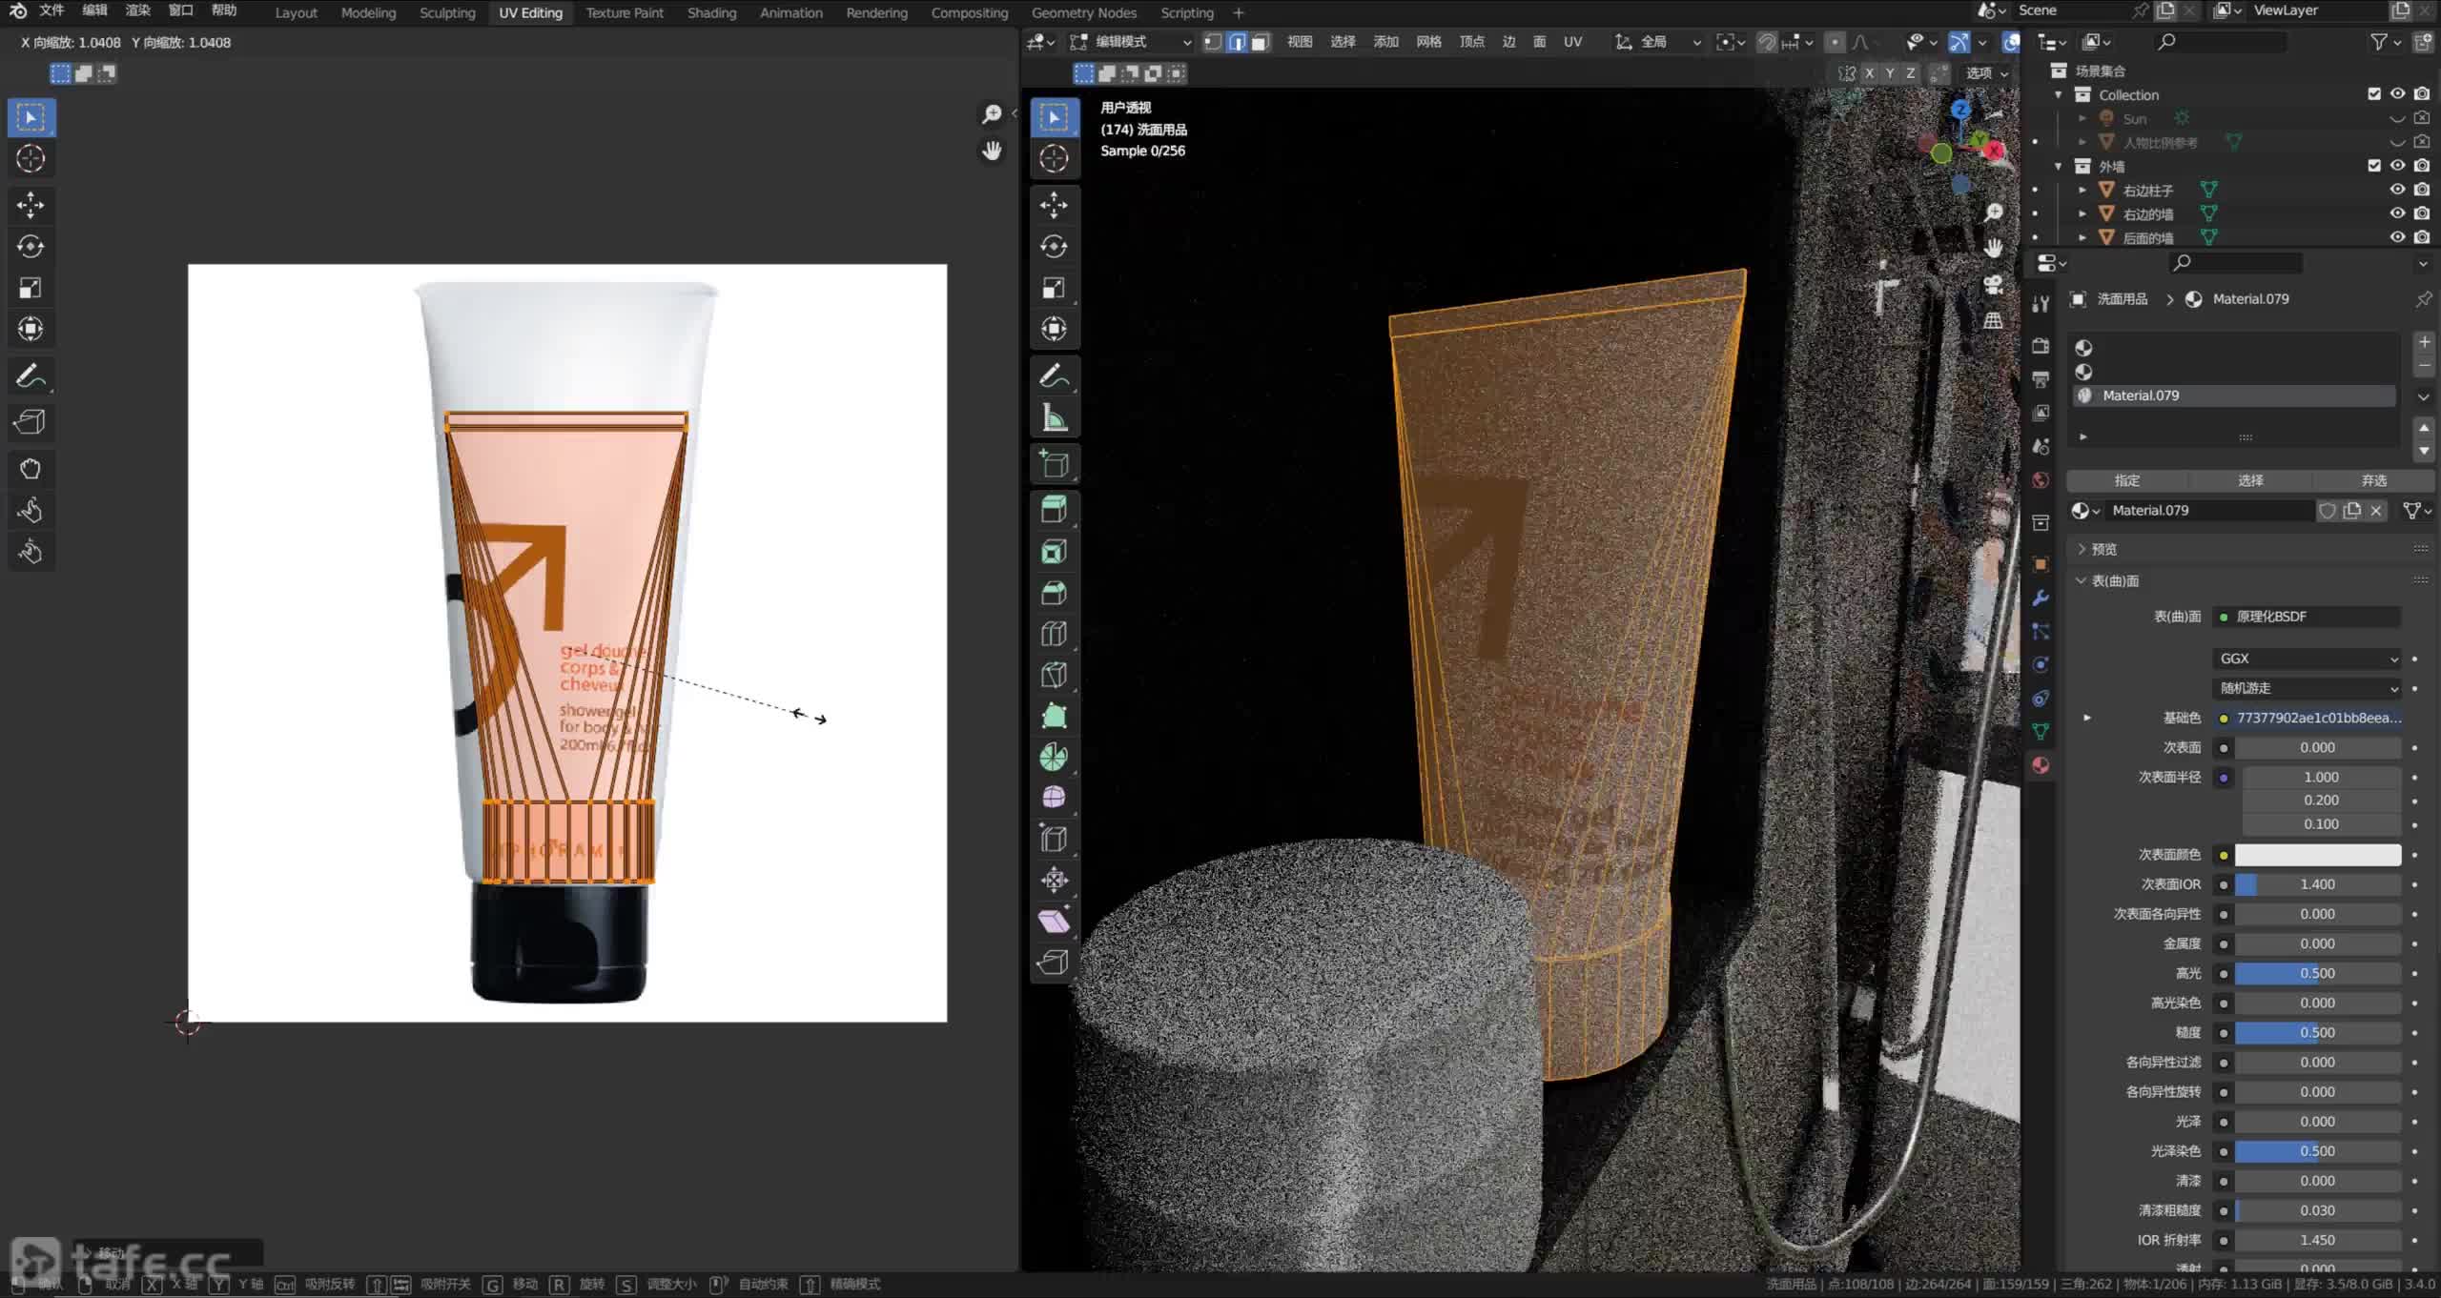Switch to the Layout workspace tab
Image resolution: width=2441 pixels, height=1298 pixels.
(x=296, y=12)
